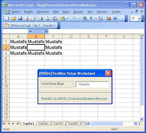
Task: Close the TextBox Value Worksheet dialog
Action: [x=108, y=73]
